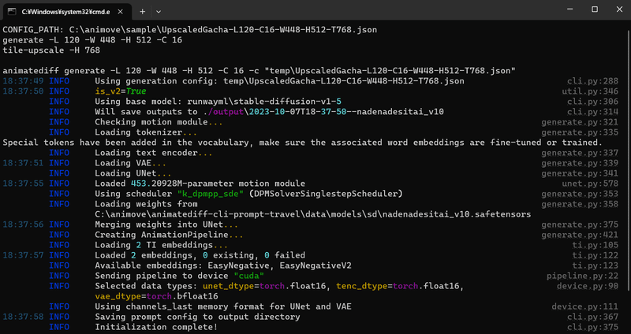Click 'Using base model' log line
This screenshot has width=631, height=334.
click(218, 102)
